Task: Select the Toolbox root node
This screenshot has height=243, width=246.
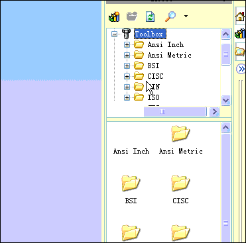Action: 150,34
